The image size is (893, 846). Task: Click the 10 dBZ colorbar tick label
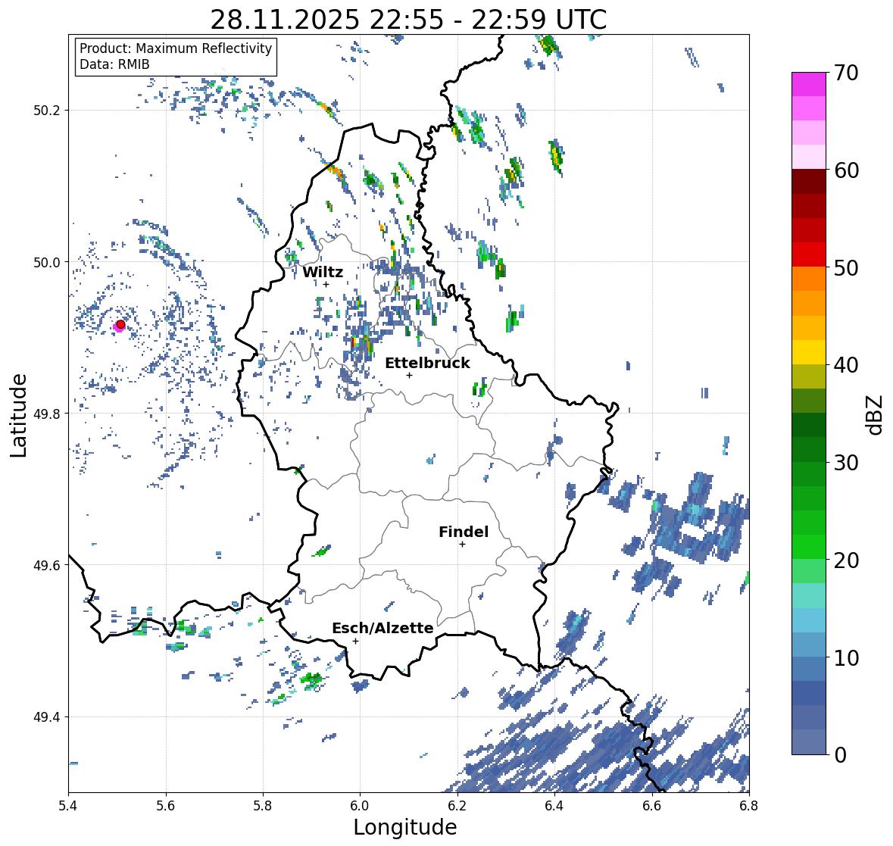[846, 657]
